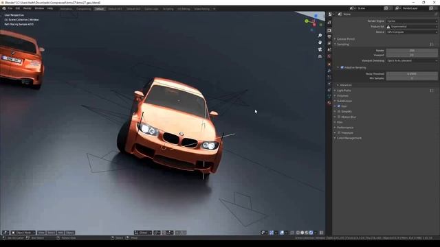The height and width of the screenshot is (247, 440).
Task: Open the Output properties tab
Action: pos(329,37)
